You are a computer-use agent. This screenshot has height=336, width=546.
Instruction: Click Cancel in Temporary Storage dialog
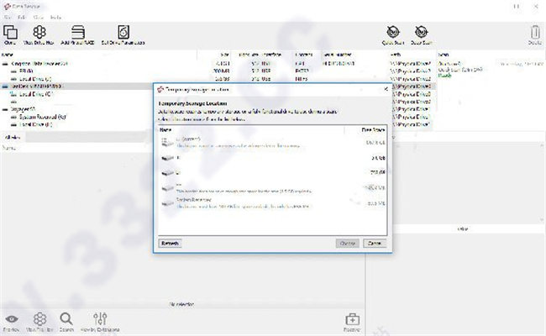375,243
